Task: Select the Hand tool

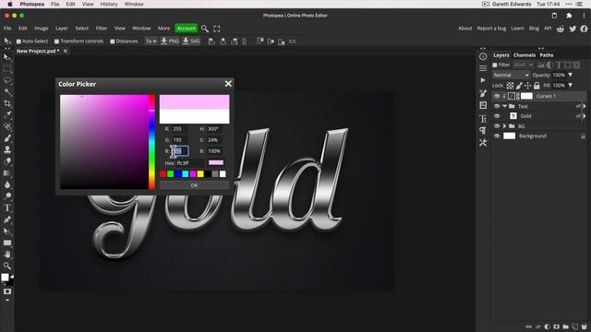Action: [x=7, y=255]
